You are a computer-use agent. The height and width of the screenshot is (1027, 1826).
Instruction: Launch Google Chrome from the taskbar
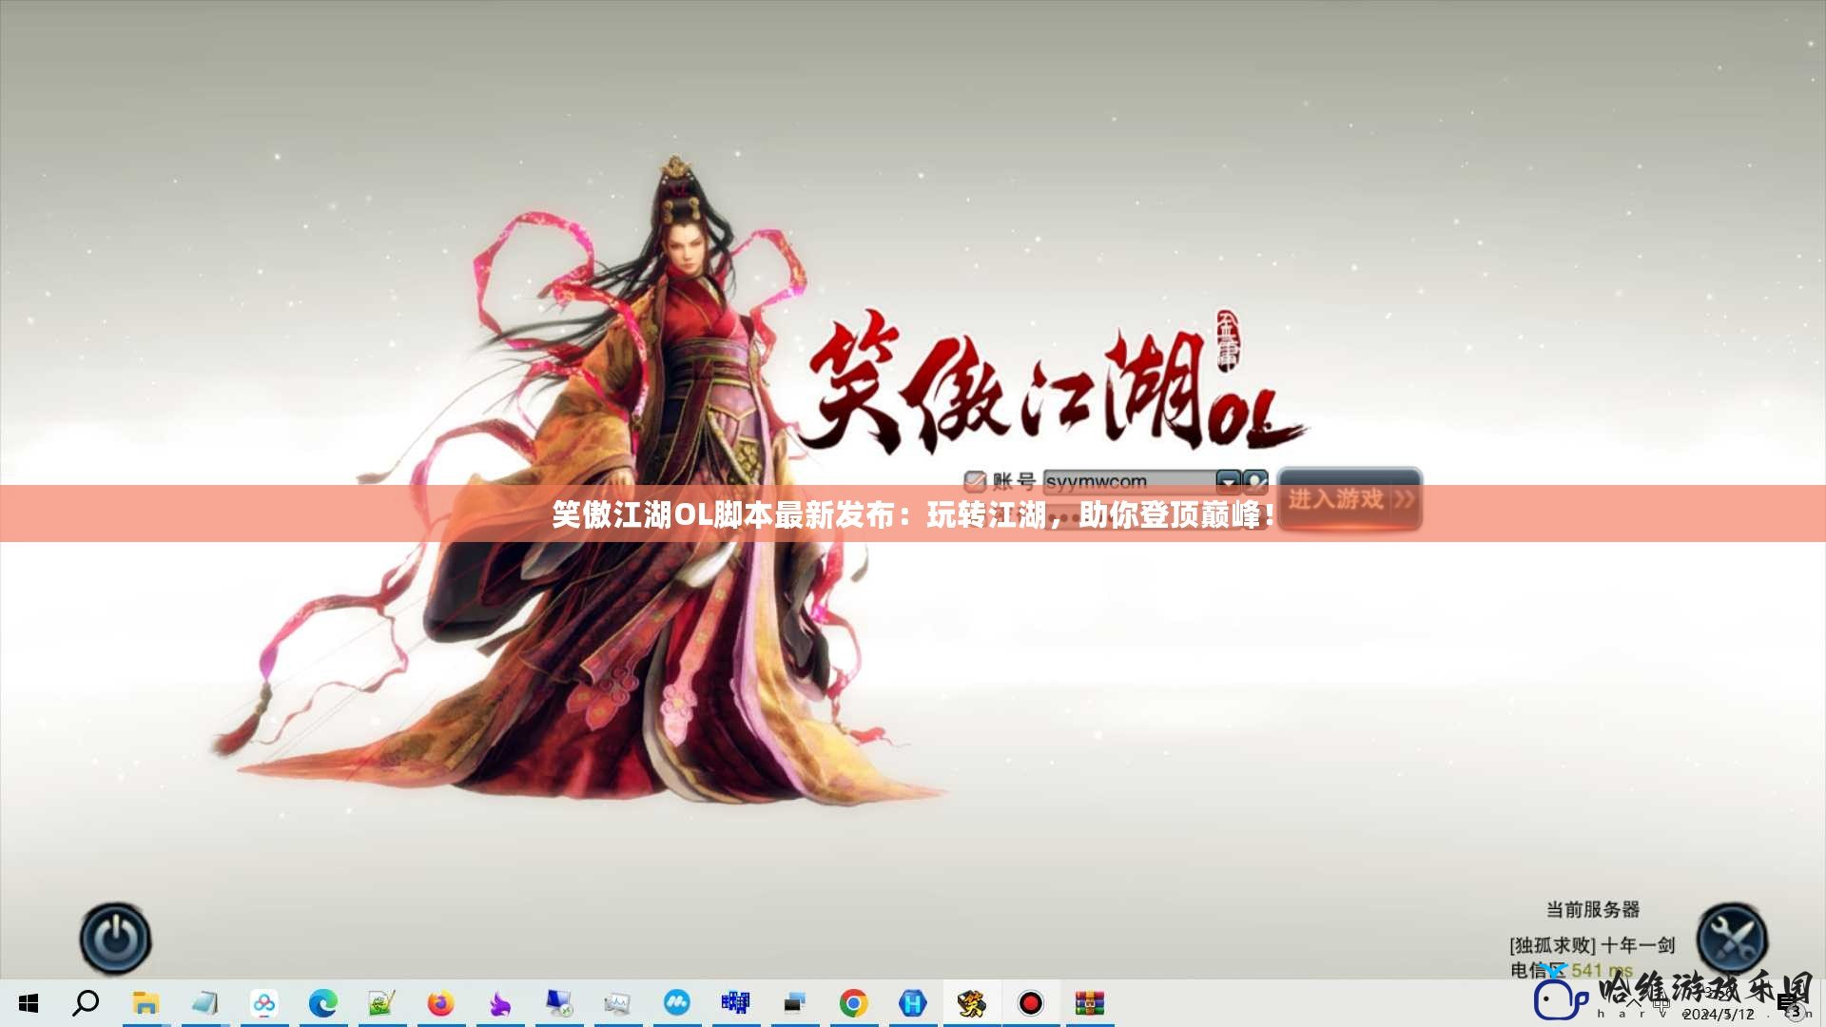coord(853,1003)
